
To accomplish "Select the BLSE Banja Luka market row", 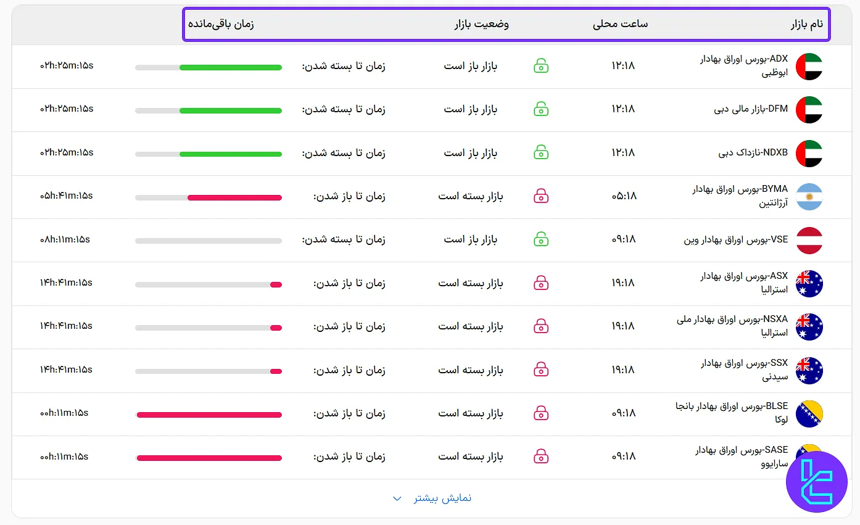I will click(x=432, y=413).
